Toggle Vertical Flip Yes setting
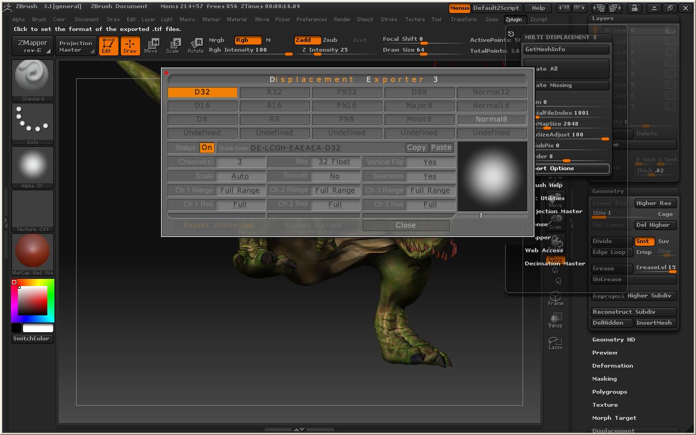This screenshot has height=435, width=696. pos(430,162)
